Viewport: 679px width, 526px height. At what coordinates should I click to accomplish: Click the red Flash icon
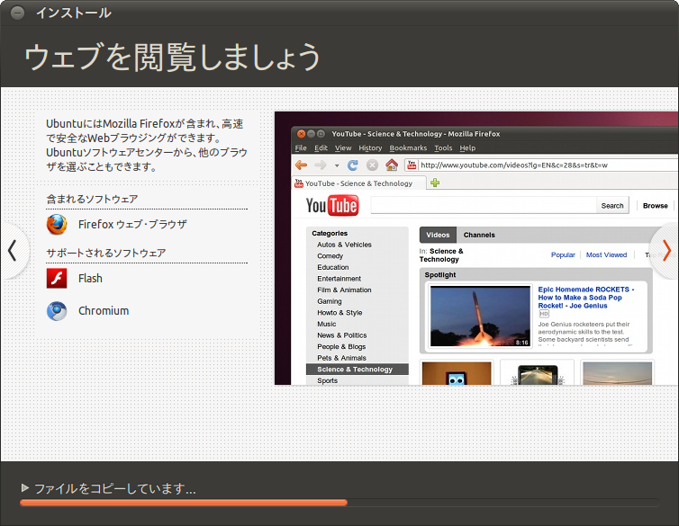click(x=57, y=278)
